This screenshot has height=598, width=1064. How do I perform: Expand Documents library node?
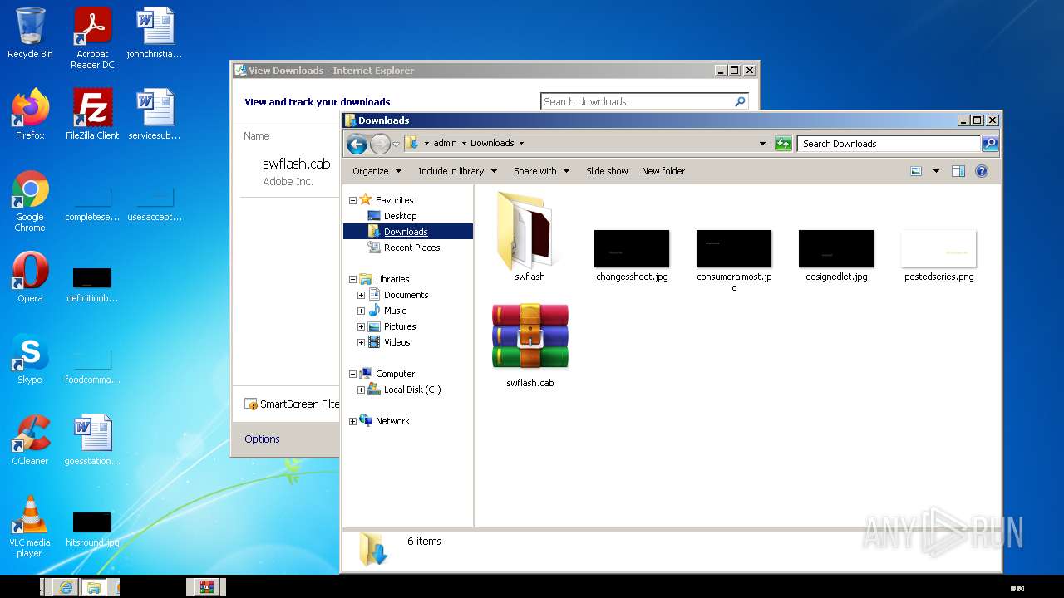(x=361, y=295)
